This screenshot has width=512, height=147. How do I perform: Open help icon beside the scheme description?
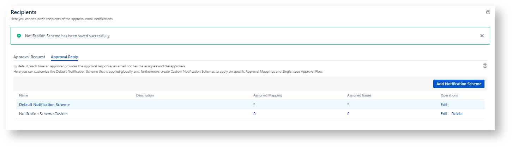point(485,66)
